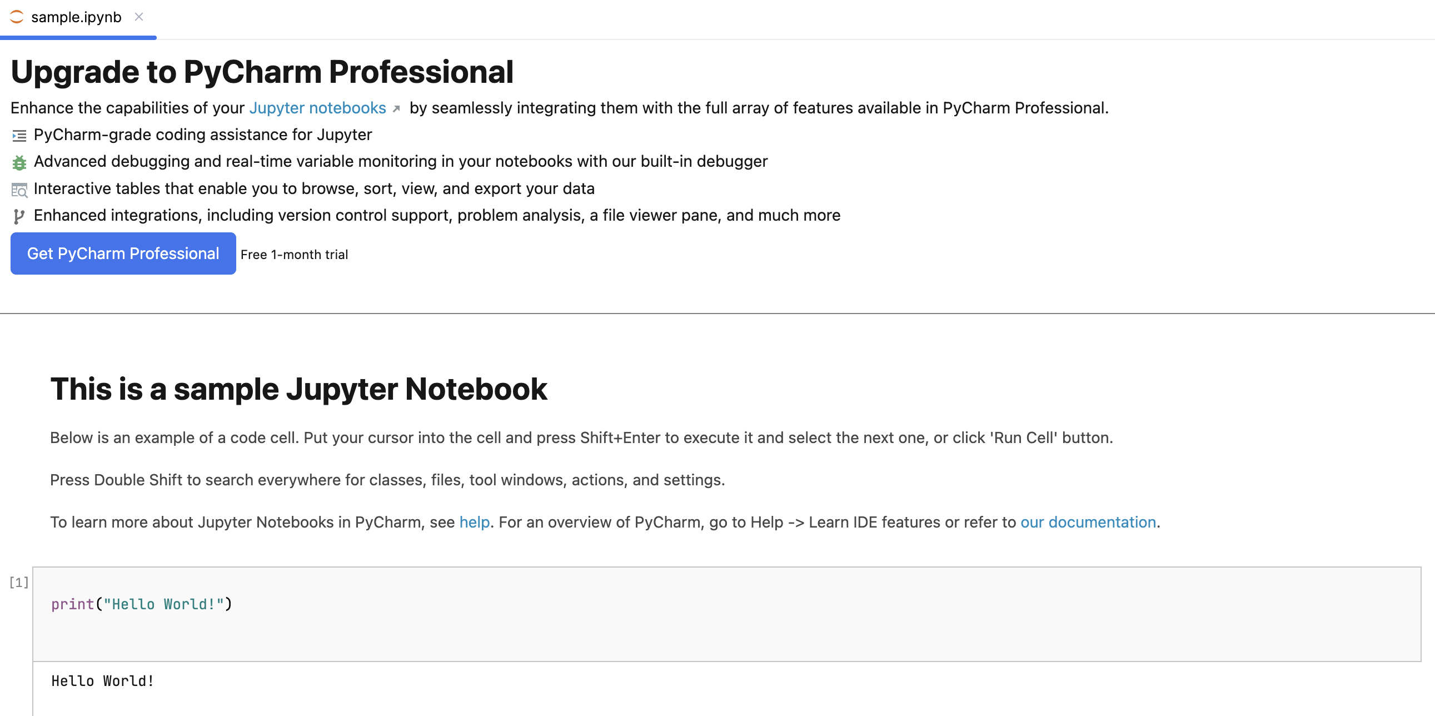Click the This is a sample Jupyter Notebook heading
This screenshot has height=716, width=1435.
[298, 389]
